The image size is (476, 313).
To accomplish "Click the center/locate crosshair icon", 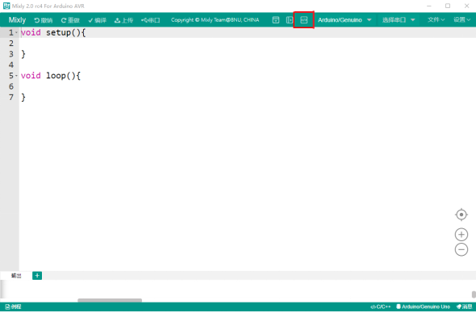I will 461,215.
